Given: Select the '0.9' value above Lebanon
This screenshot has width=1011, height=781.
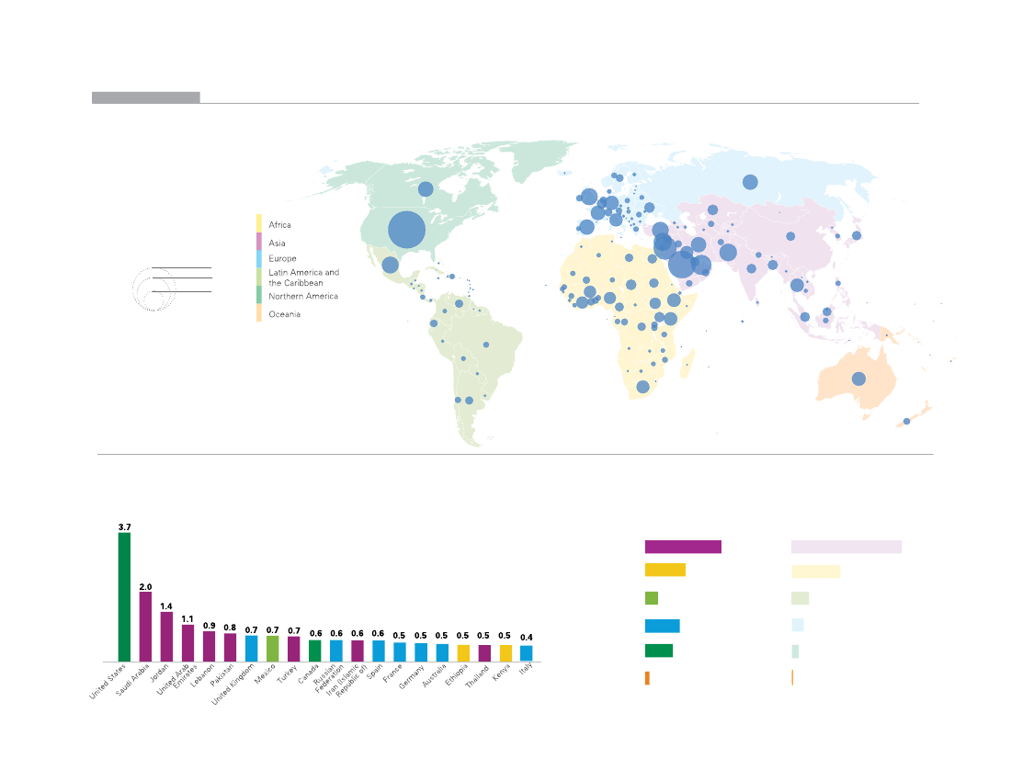Looking at the screenshot, I should click(209, 626).
